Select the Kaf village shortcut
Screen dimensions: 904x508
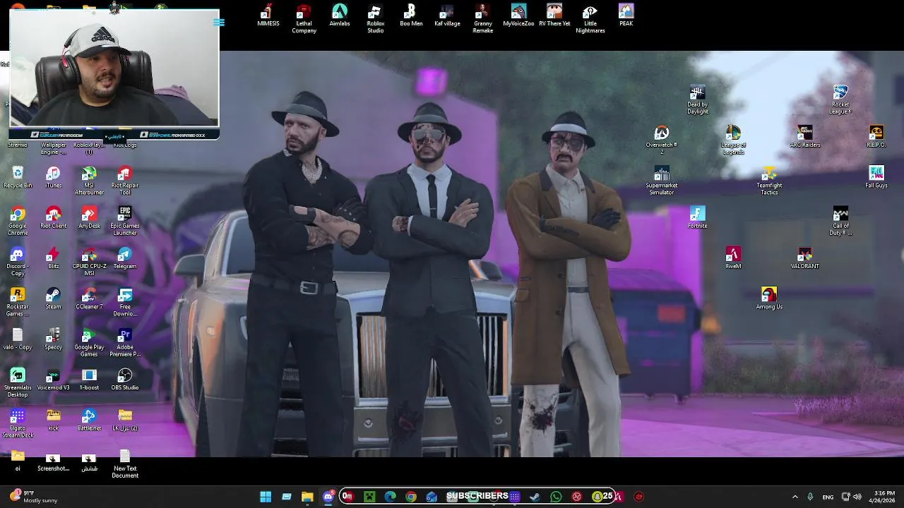pos(447,16)
